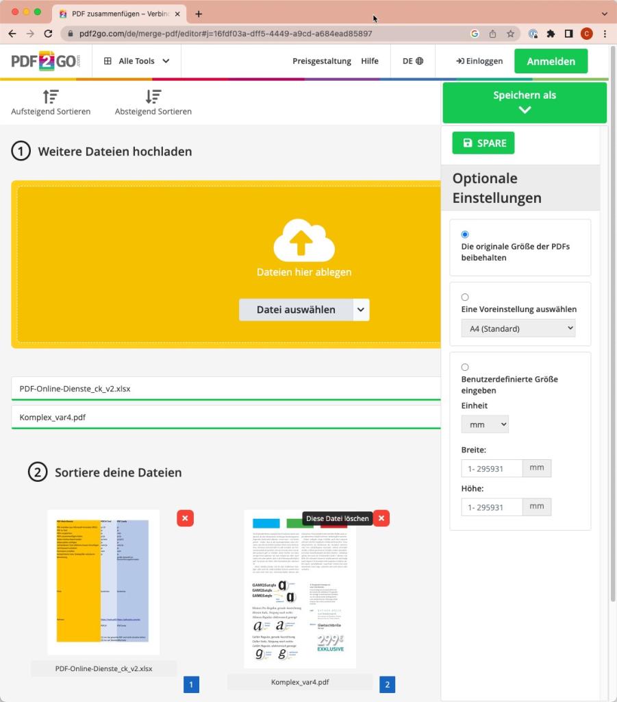Close the PDF zusammenfügen tab
617x702 pixels.
pos(177,14)
